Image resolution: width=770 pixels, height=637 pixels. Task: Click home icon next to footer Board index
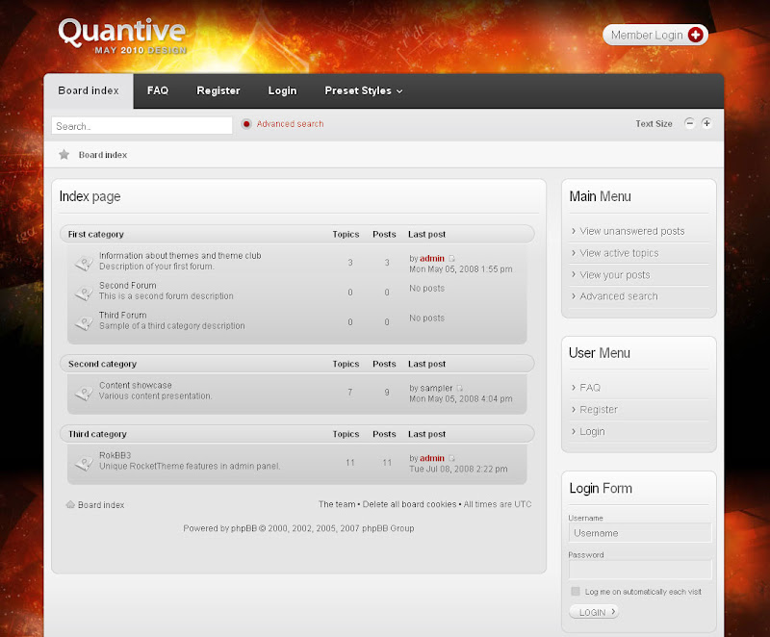click(x=70, y=504)
